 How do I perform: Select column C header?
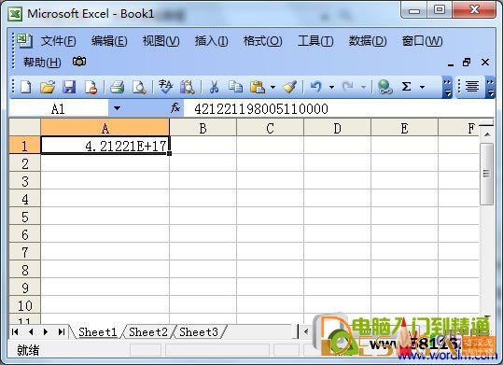pos(270,128)
